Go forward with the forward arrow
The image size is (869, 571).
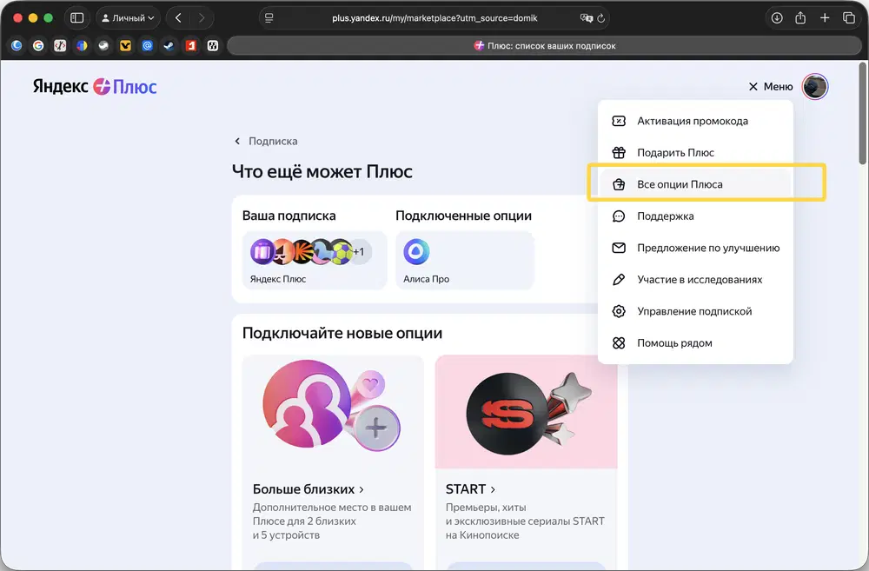coord(202,18)
